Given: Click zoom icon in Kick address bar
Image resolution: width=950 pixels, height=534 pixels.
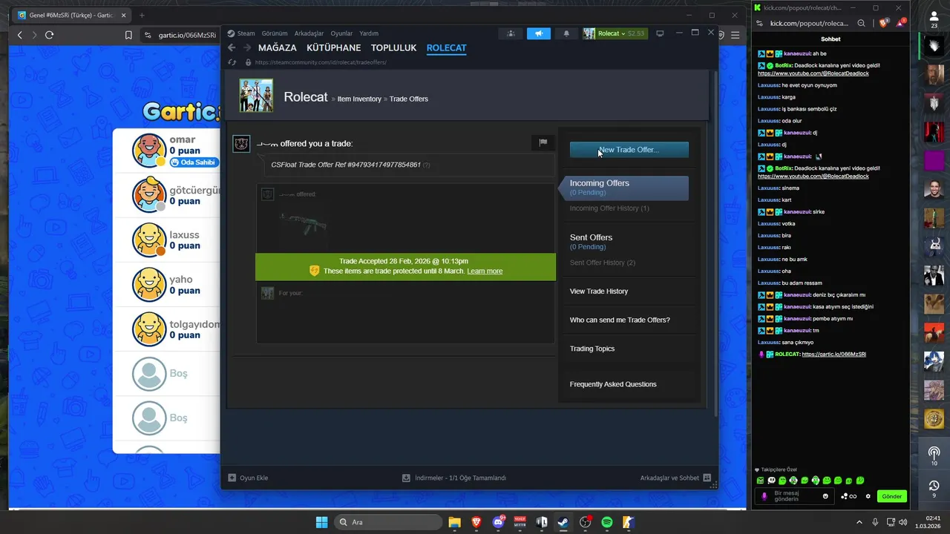Looking at the screenshot, I should click(x=862, y=23).
